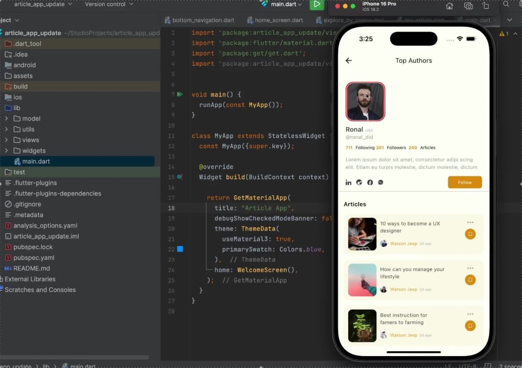Expand the utils folder

click(x=6, y=129)
